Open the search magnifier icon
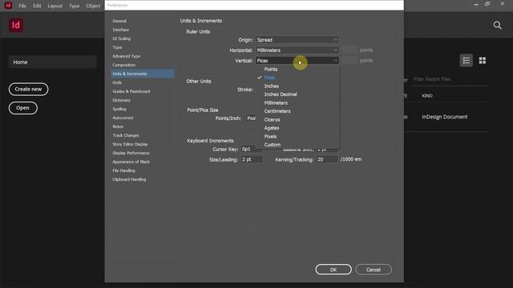This screenshot has height=288, width=513. (497, 25)
